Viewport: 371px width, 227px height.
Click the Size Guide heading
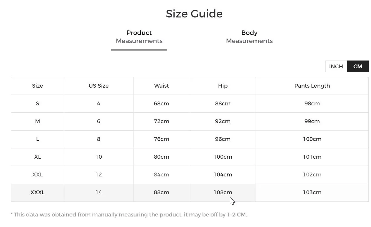pos(194,14)
